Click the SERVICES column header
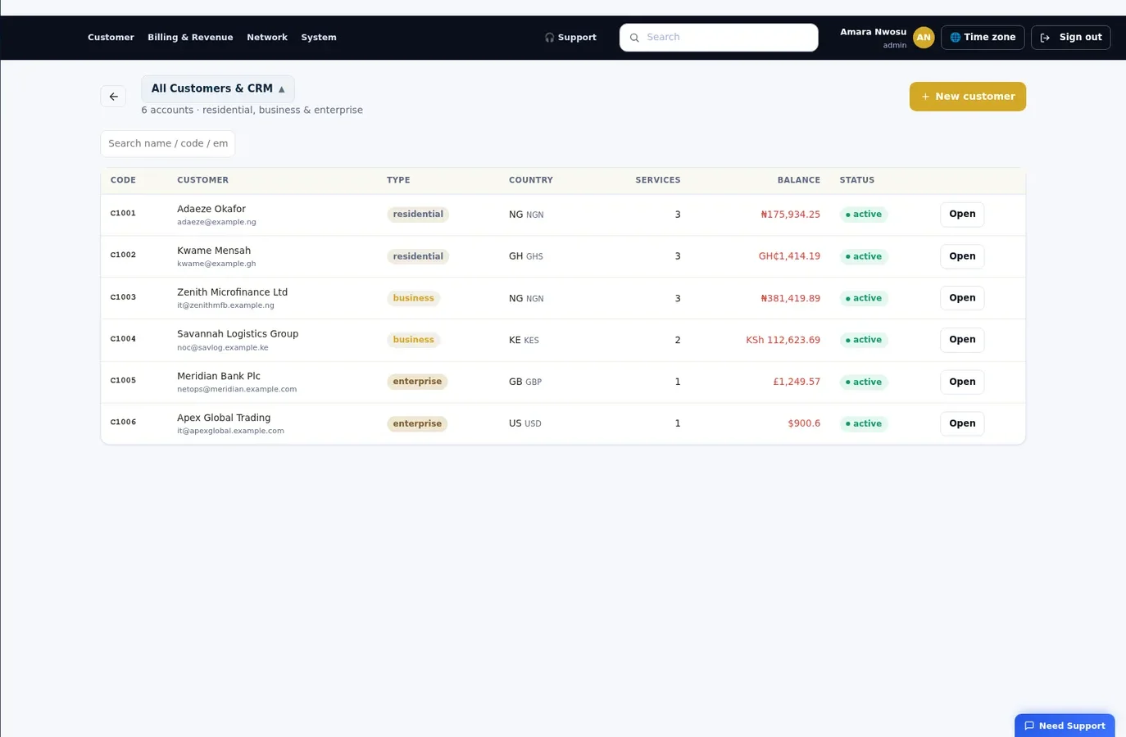This screenshot has width=1126, height=737. click(x=658, y=180)
